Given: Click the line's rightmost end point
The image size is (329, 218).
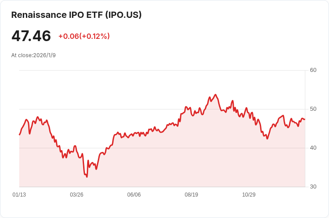Looking at the screenshot, I should click(x=305, y=119).
